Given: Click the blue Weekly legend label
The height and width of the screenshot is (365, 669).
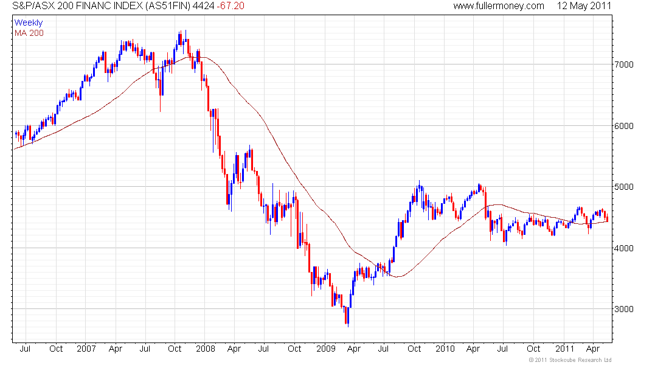Looking at the screenshot, I should pos(29,23).
